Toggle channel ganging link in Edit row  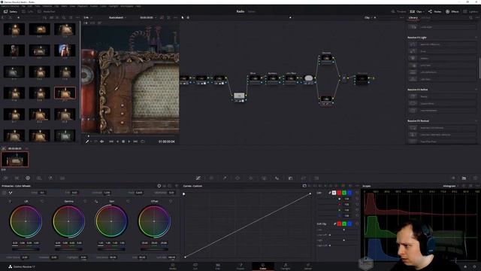coord(330,193)
